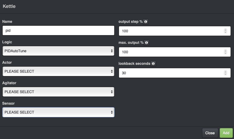234x139 pixels.
Task: Click the Kettle dialog title
Action: tap(9, 6)
